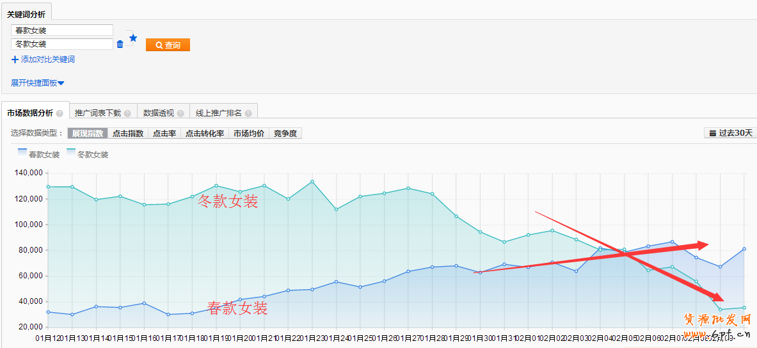Open the 过去30天 date range dropdown
Screen dimensions: 757x348
[x=729, y=133]
